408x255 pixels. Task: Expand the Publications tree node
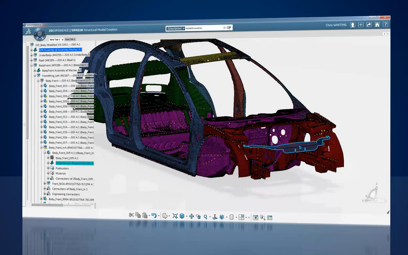click(x=48, y=168)
